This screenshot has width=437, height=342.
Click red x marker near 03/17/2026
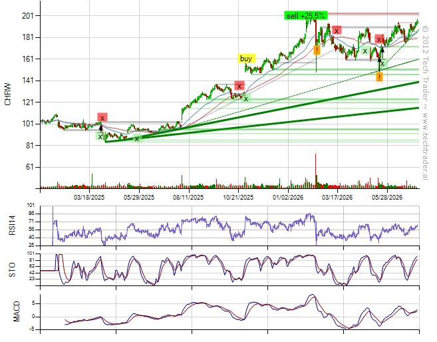coord(337,31)
